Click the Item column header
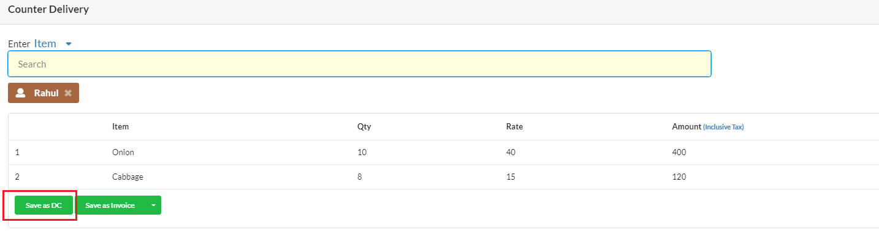Viewport: 879px width, 241px height. point(120,126)
